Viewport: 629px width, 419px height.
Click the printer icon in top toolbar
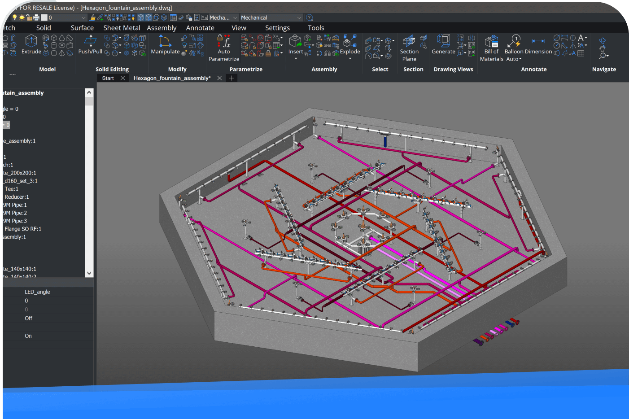[x=36, y=17]
